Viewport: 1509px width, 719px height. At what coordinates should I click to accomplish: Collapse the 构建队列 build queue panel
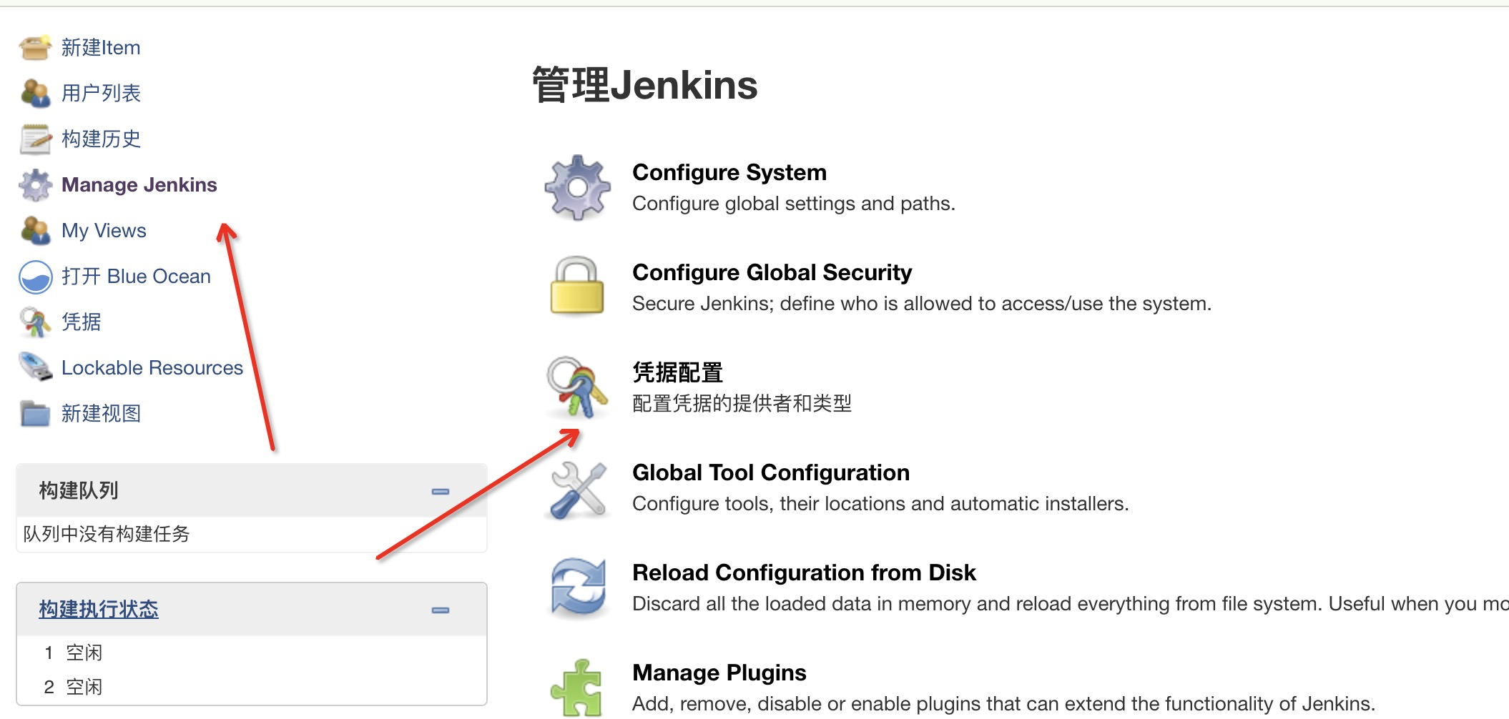[441, 492]
